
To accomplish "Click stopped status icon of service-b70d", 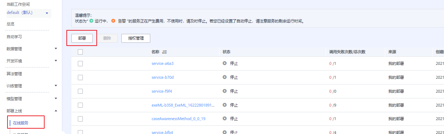I will point(225,77).
